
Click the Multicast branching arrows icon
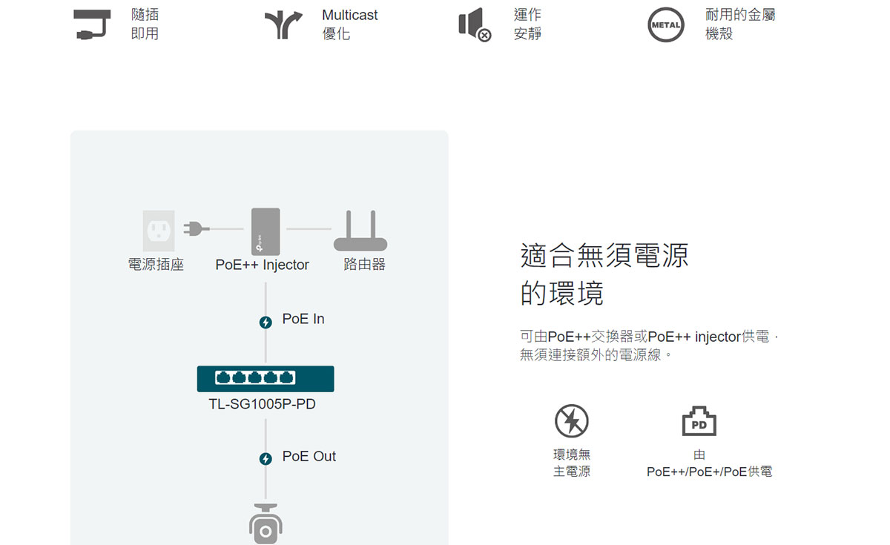click(x=283, y=24)
